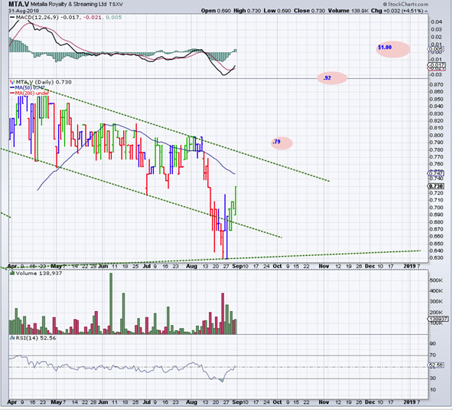
Task: Click the 0.747 moving average label
Action: point(435,173)
